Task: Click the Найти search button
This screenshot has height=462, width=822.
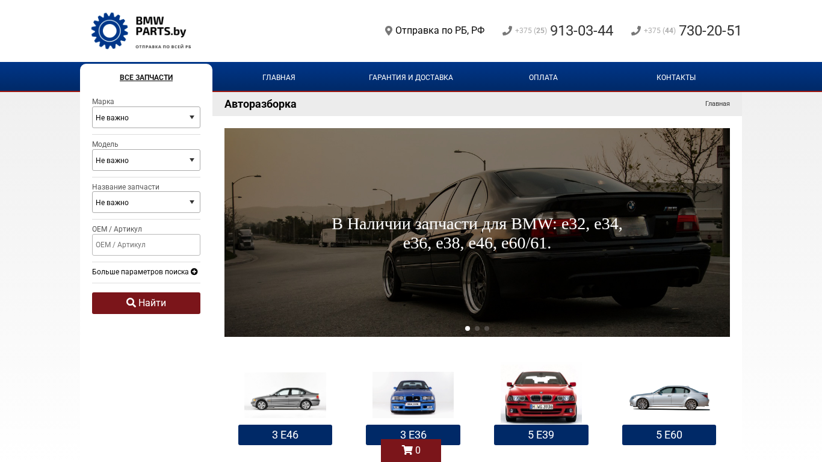Action: 146,303
